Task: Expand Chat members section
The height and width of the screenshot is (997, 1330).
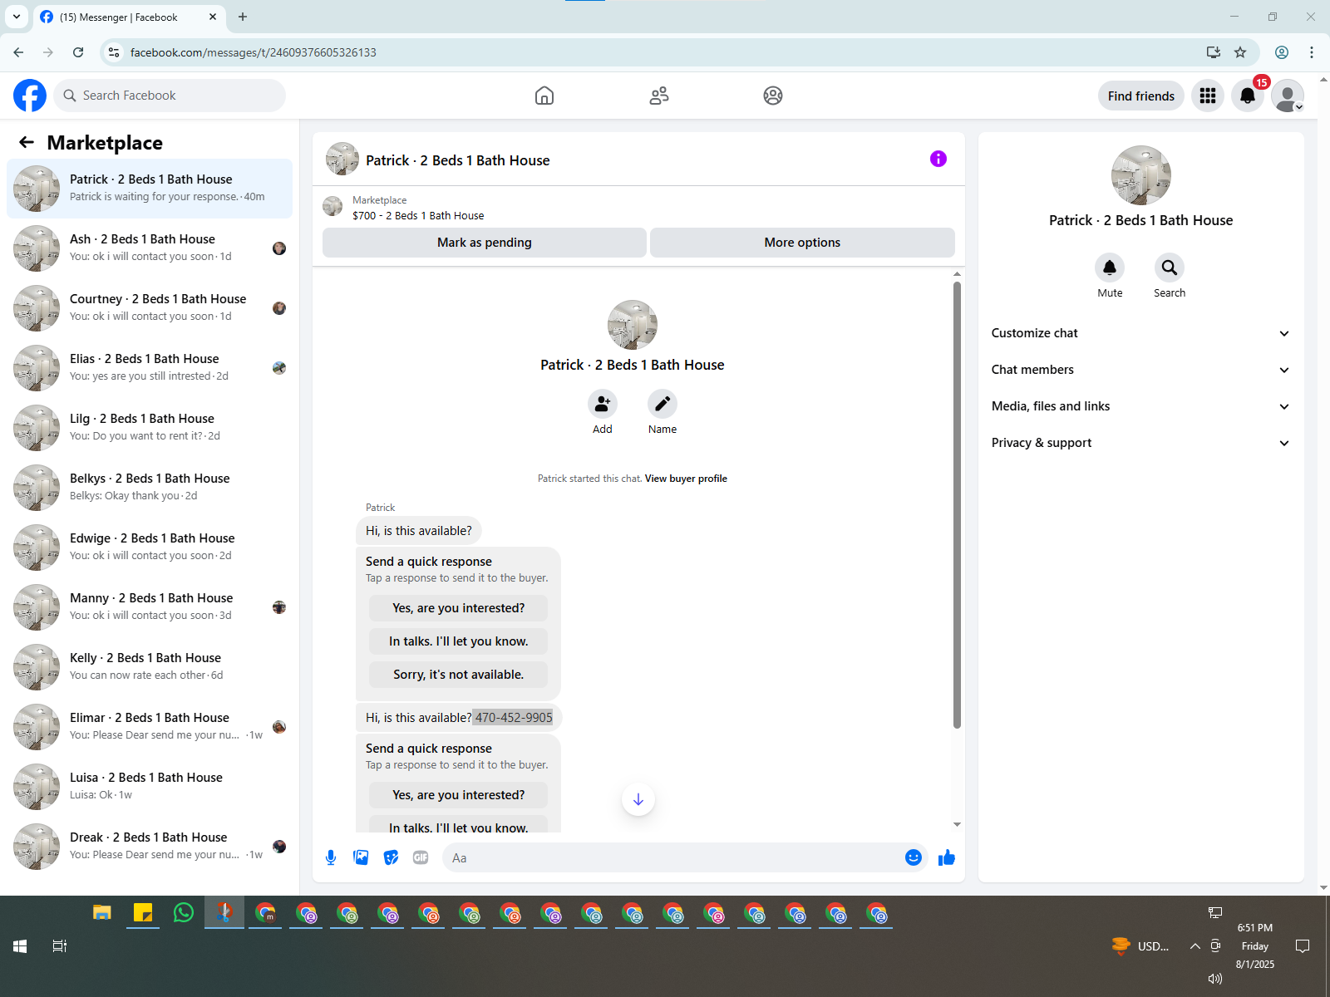Action: pos(1140,370)
